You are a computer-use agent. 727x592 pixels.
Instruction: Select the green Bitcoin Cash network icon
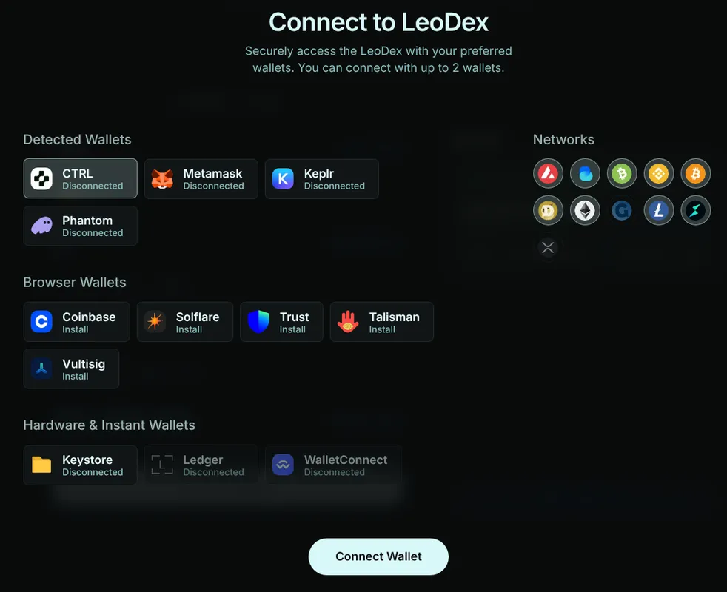(622, 173)
